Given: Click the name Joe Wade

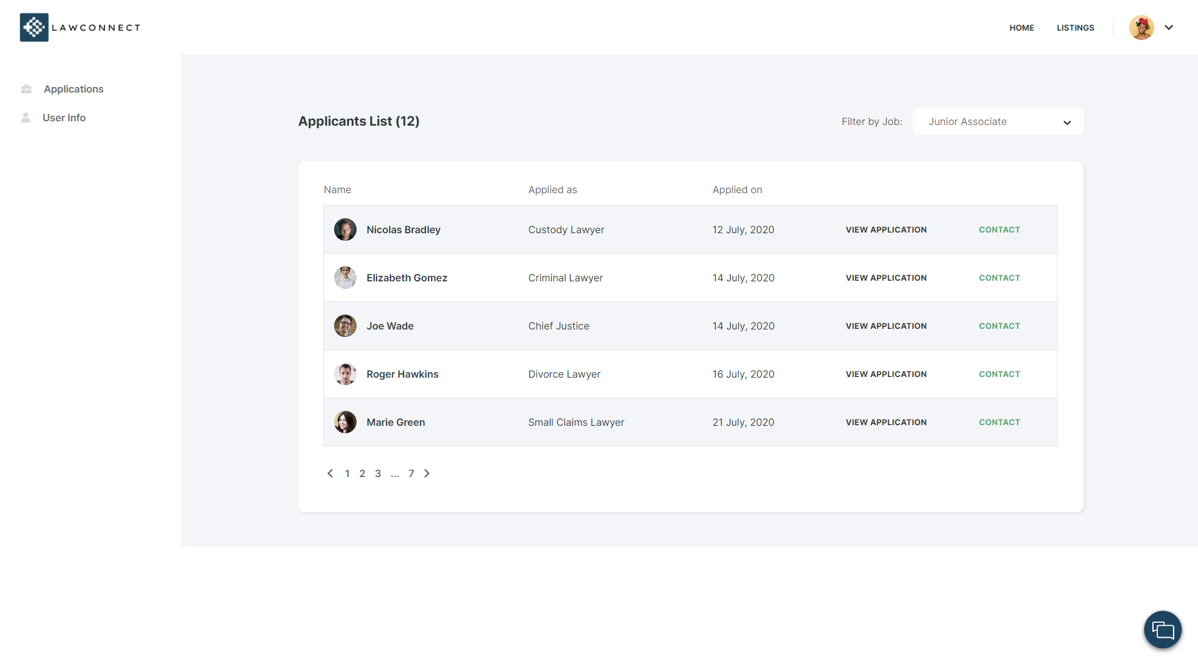Looking at the screenshot, I should (x=390, y=326).
